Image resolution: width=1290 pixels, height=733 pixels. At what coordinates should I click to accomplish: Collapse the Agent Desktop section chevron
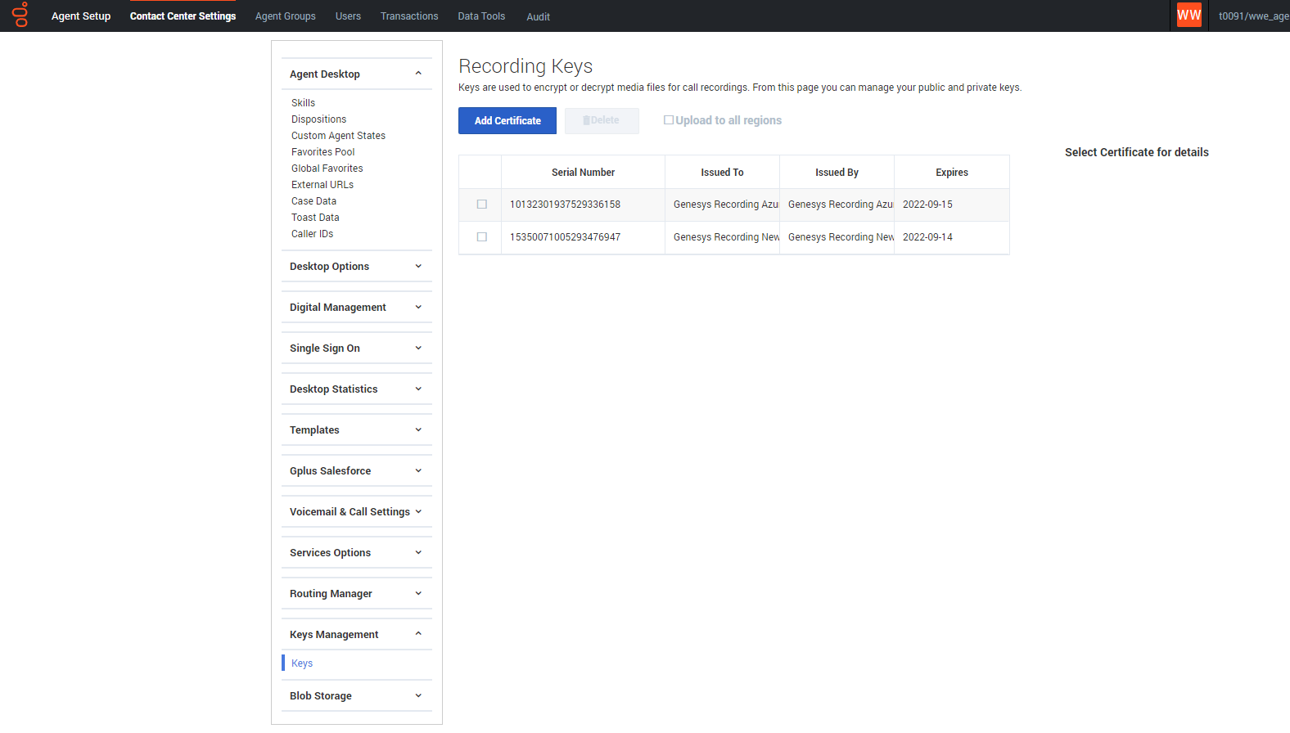pos(418,74)
